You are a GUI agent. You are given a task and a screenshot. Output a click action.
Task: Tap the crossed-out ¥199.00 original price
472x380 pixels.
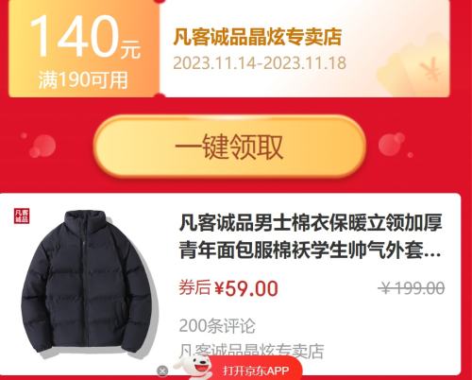[x=412, y=288]
